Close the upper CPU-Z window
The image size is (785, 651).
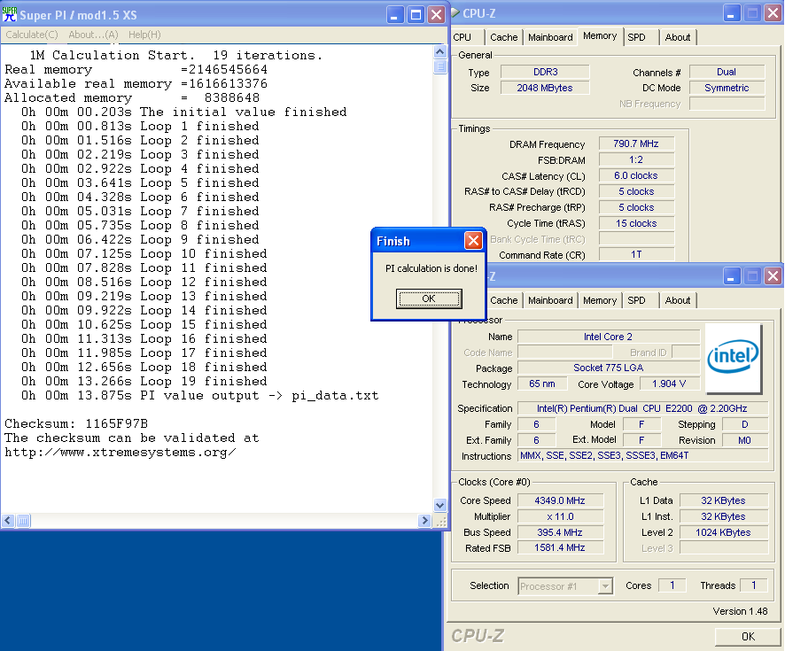(x=773, y=13)
